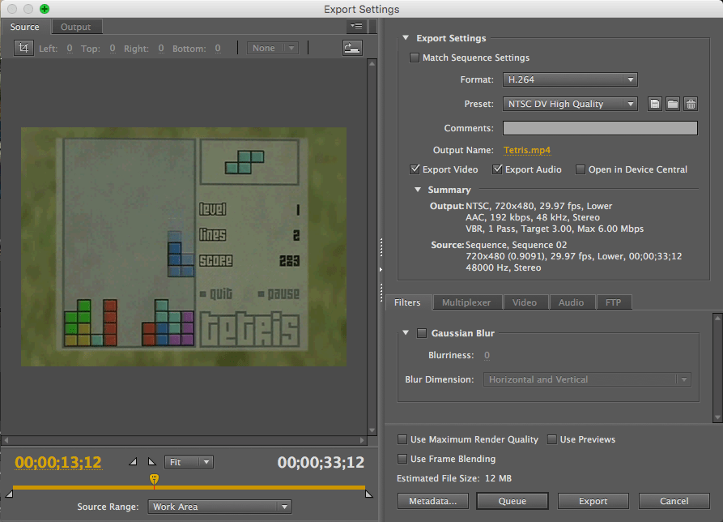Click the Save Preset icon
Viewport: 723px width, 522px height.
point(655,104)
